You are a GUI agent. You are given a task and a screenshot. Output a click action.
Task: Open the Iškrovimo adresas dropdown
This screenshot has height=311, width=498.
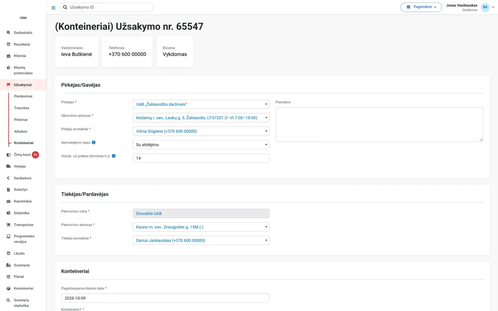(x=201, y=118)
